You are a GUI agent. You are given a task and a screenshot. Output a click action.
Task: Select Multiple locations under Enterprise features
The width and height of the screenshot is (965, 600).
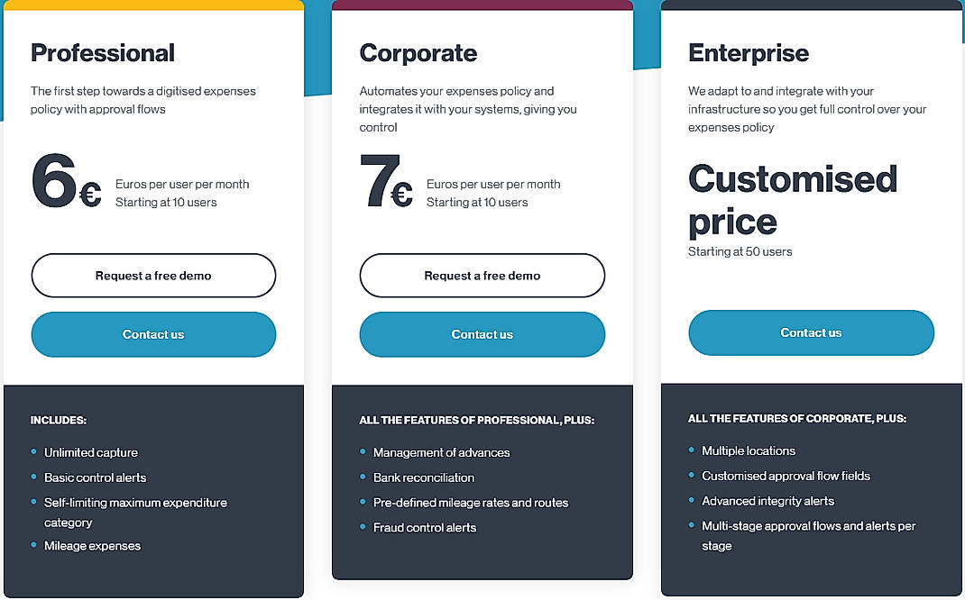(x=749, y=450)
